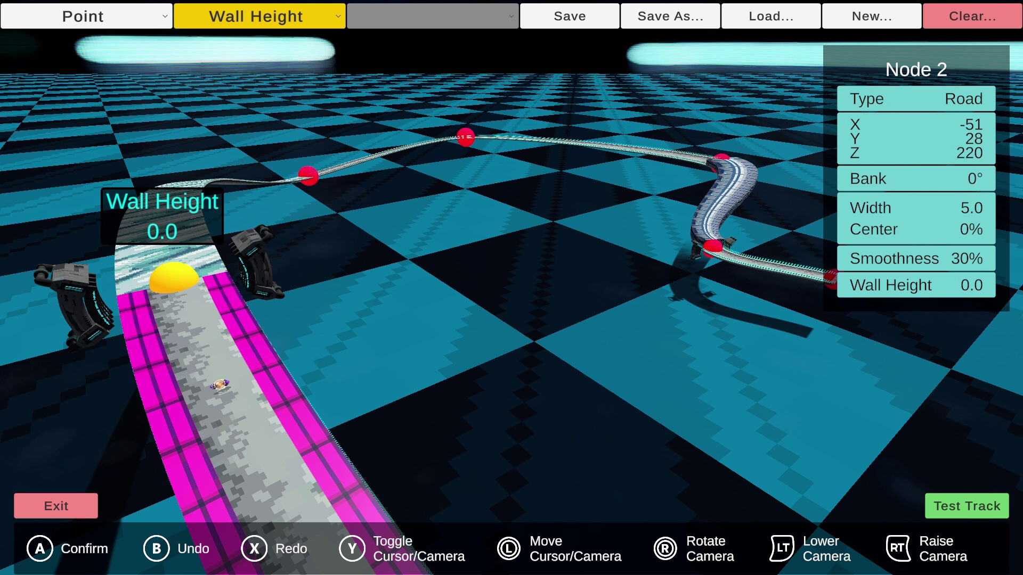Click the Y Toggle Cursor/Camera icon

[352, 548]
